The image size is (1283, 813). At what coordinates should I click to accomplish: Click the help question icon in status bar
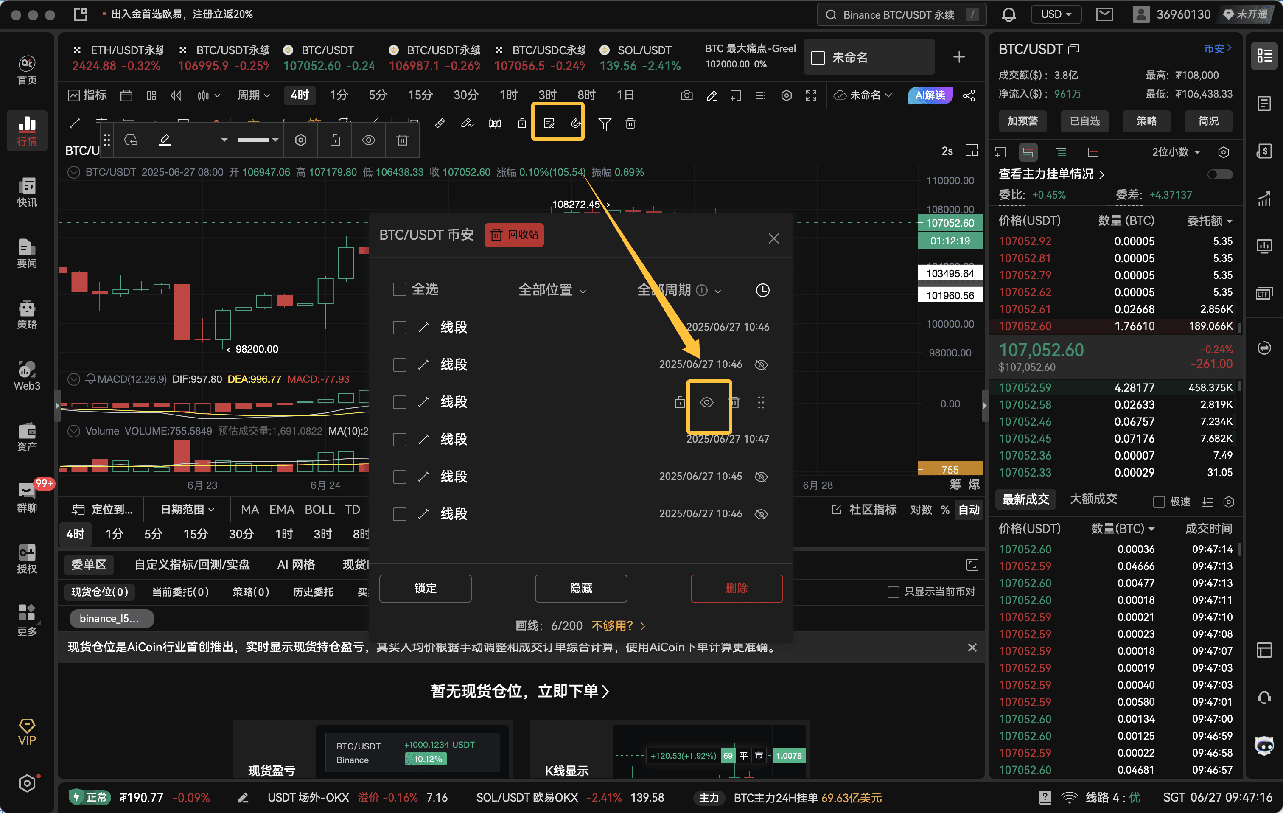click(x=1044, y=797)
